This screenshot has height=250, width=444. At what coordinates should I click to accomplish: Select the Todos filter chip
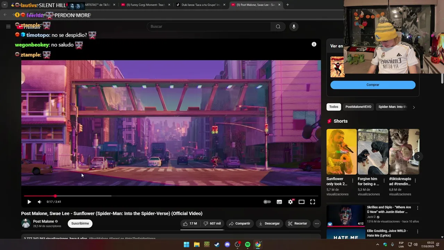click(334, 107)
